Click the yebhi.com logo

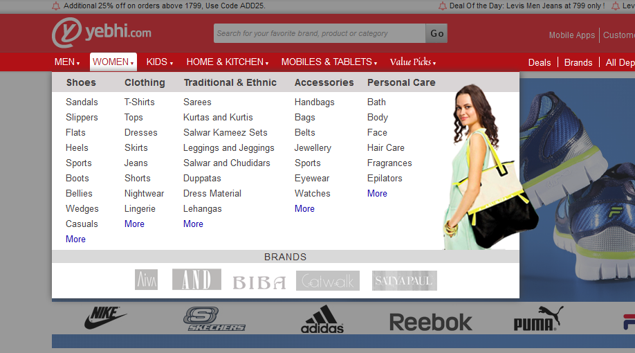click(102, 33)
